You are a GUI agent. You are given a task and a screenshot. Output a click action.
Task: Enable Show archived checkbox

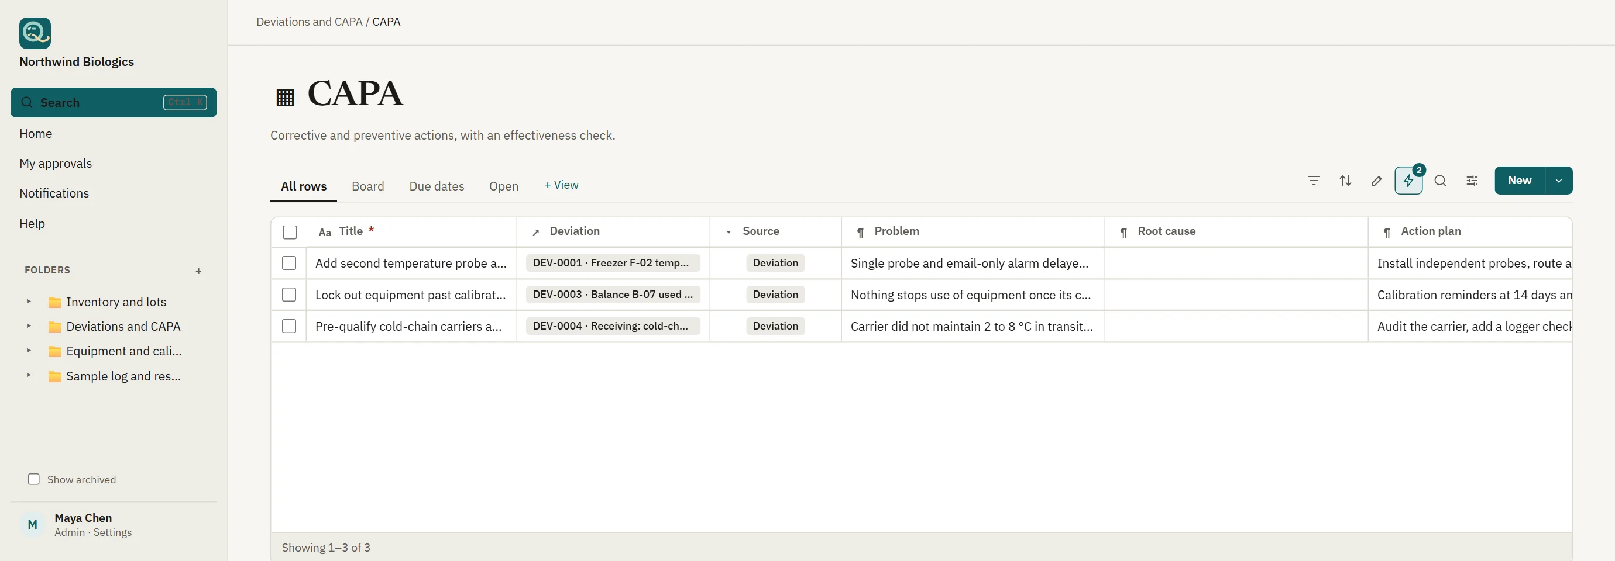(x=34, y=479)
